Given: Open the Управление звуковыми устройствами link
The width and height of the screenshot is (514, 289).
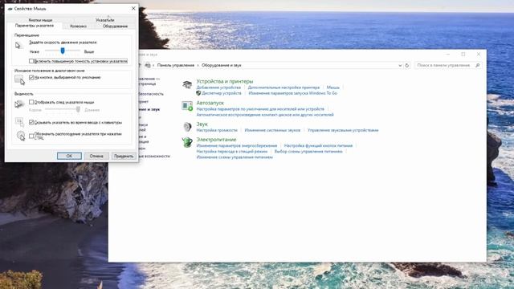Looking at the screenshot, I should point(343,130).
